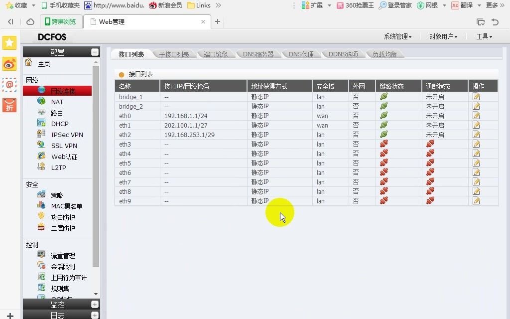This screenshot has width=510, height=319.
Task: Click the 未开启 link for eth1
Action: 434,125
